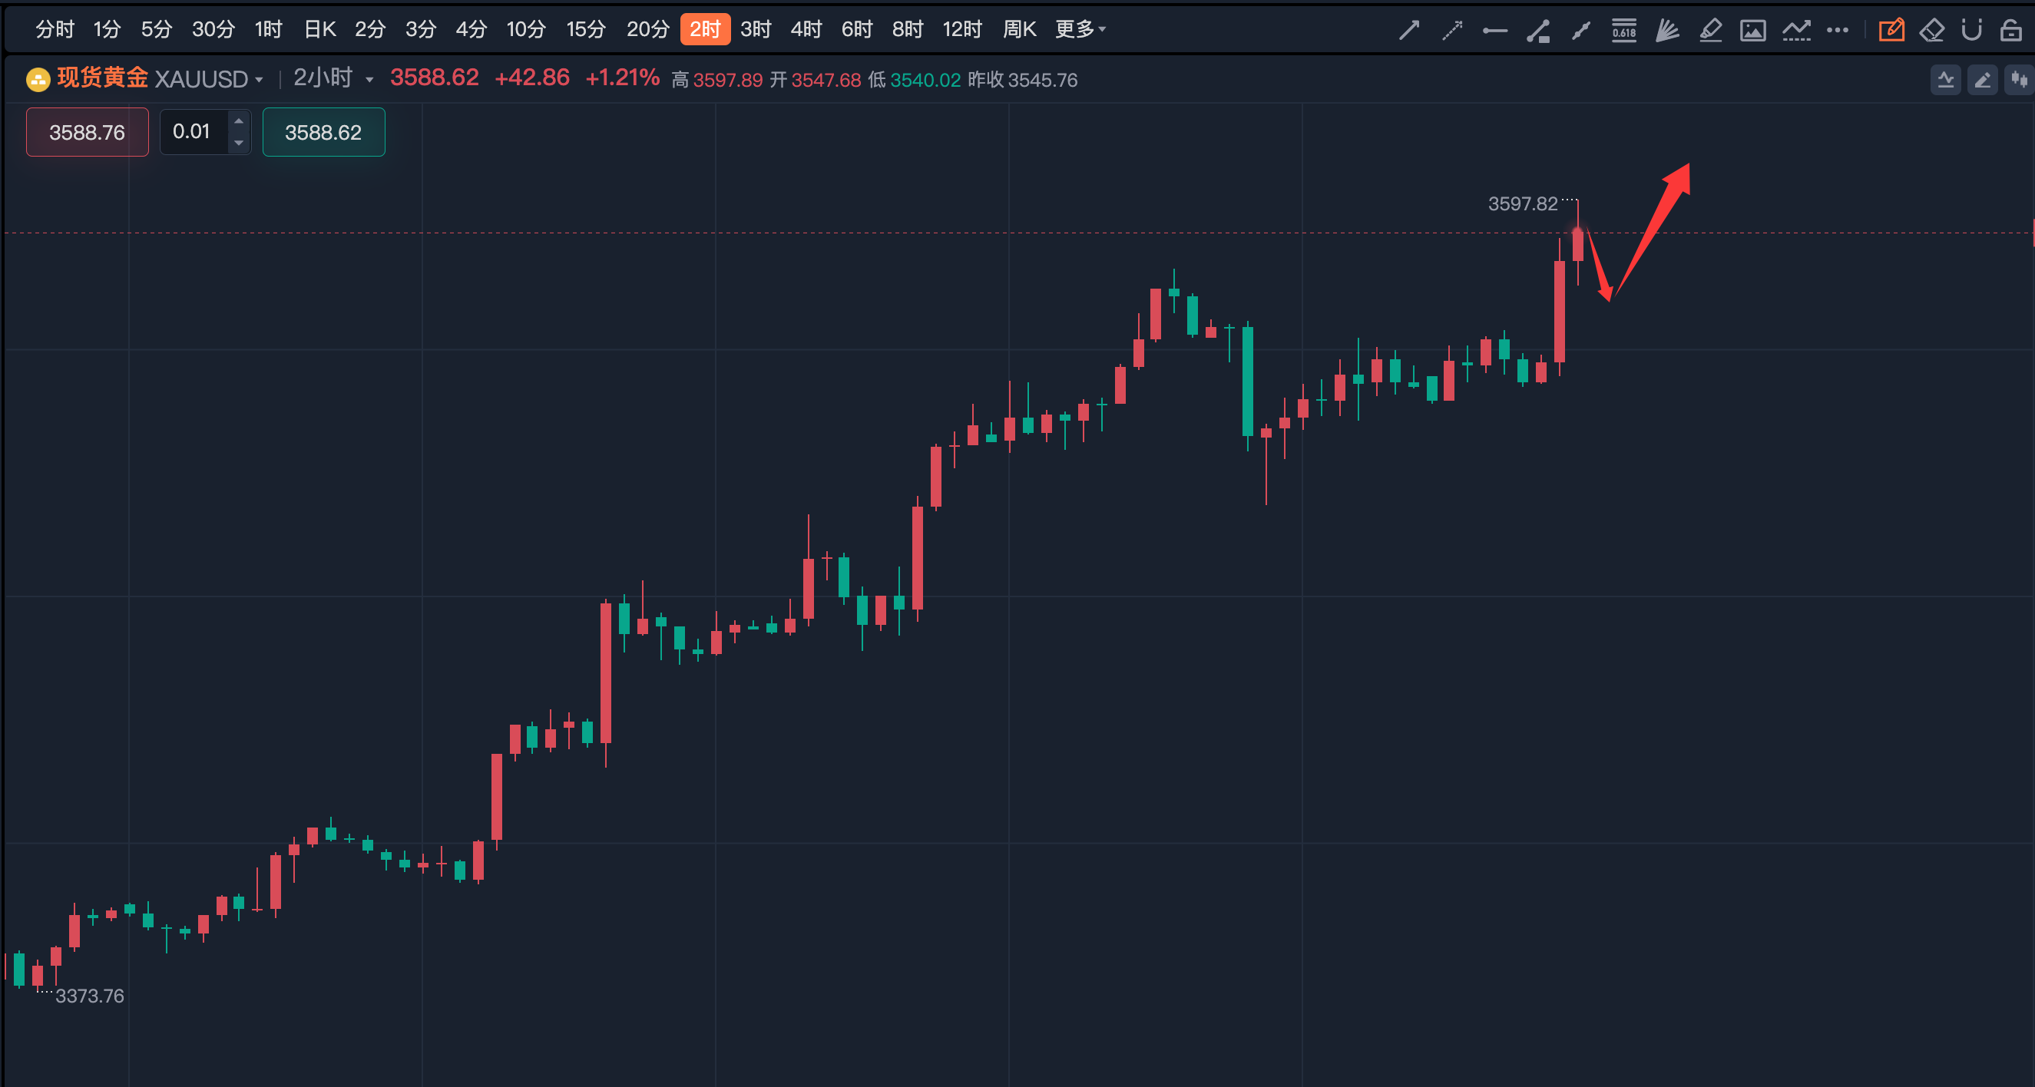Open the image insert tool

point(1753,30)
